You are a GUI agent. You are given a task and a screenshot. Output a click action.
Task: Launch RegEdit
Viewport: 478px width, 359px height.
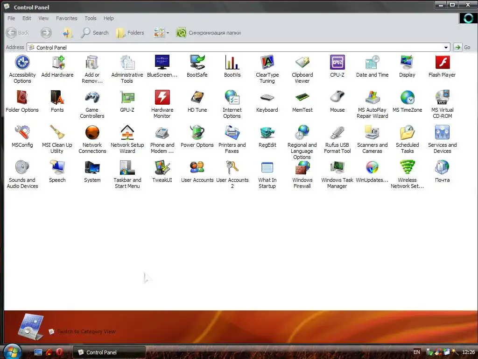(267, 136)
